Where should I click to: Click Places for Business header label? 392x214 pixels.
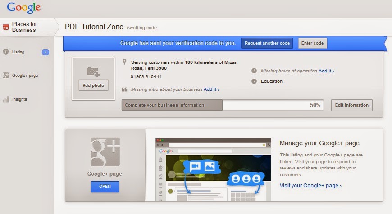pyautogui.click(x=24, y=27)
